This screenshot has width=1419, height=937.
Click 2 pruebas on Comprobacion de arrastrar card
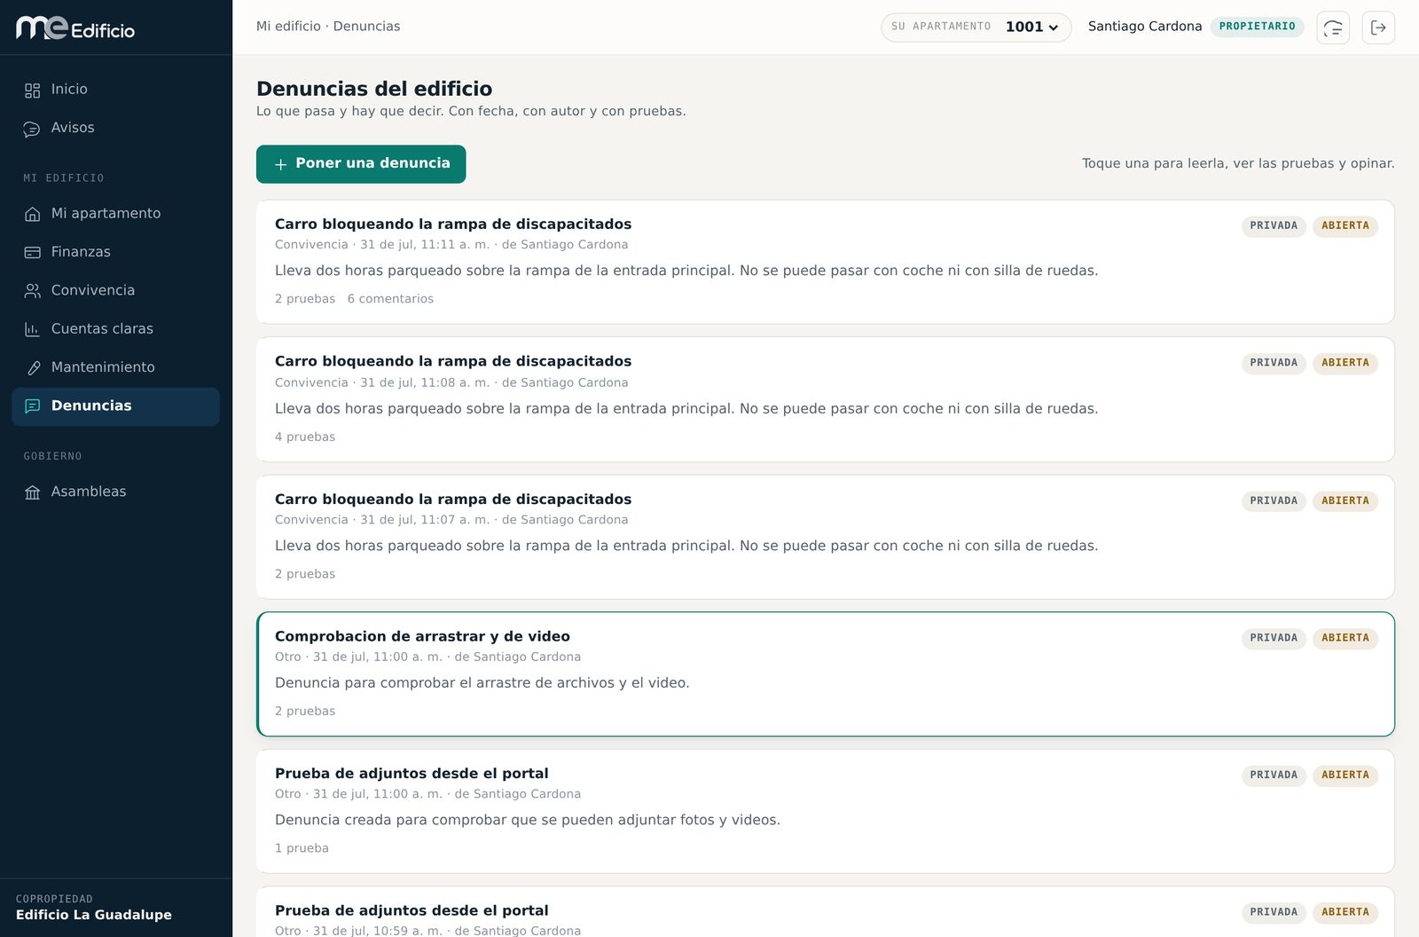[305, 712]
